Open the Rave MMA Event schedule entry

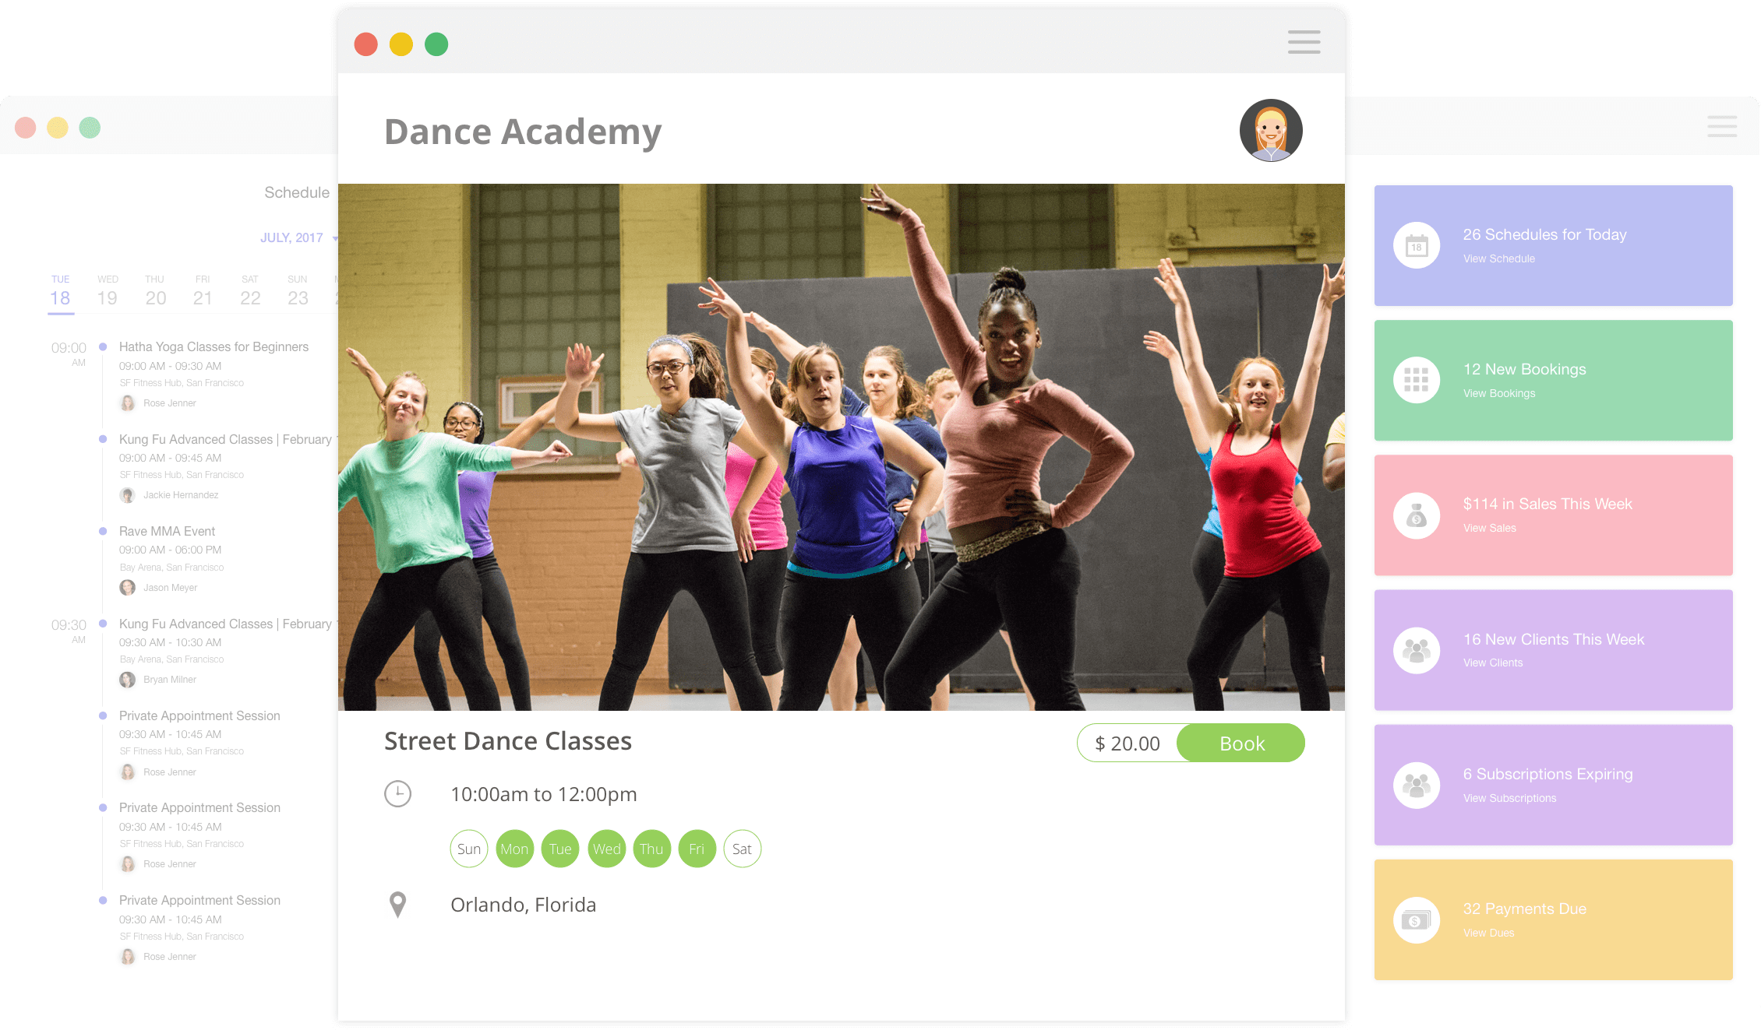point(167,531)
